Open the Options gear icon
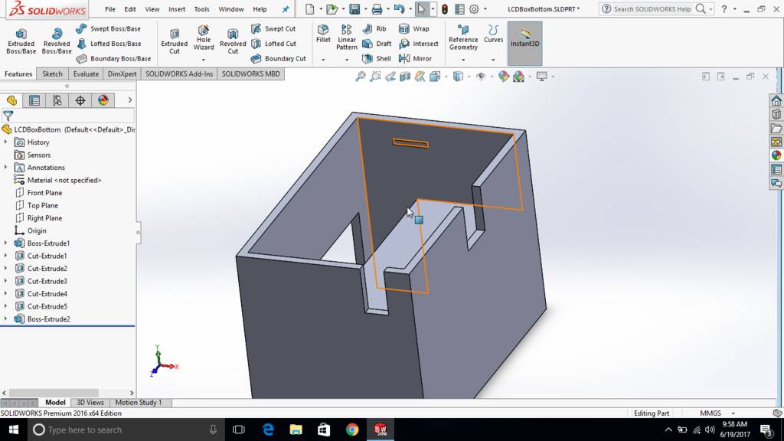This screenshot has height=441, width=784. 474,9
